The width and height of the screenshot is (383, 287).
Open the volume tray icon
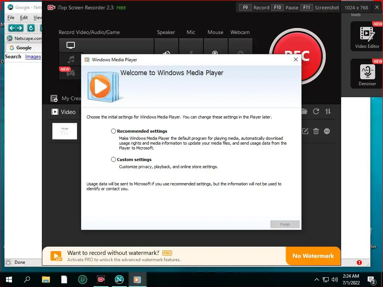coord(335,280)
